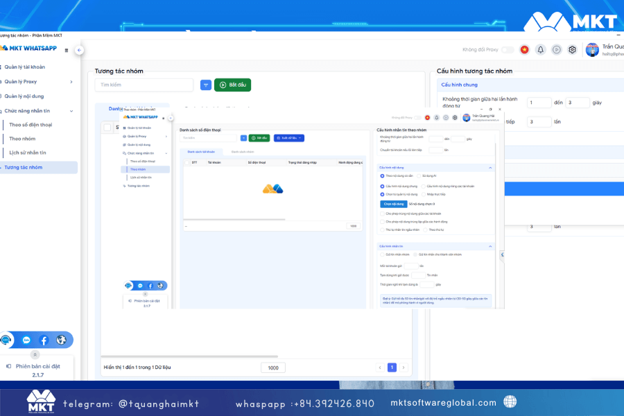The width and height of the screenshot is (624, 416).
Task: Click Chọn nội dung button in inset window
Action: click(394, 205)
